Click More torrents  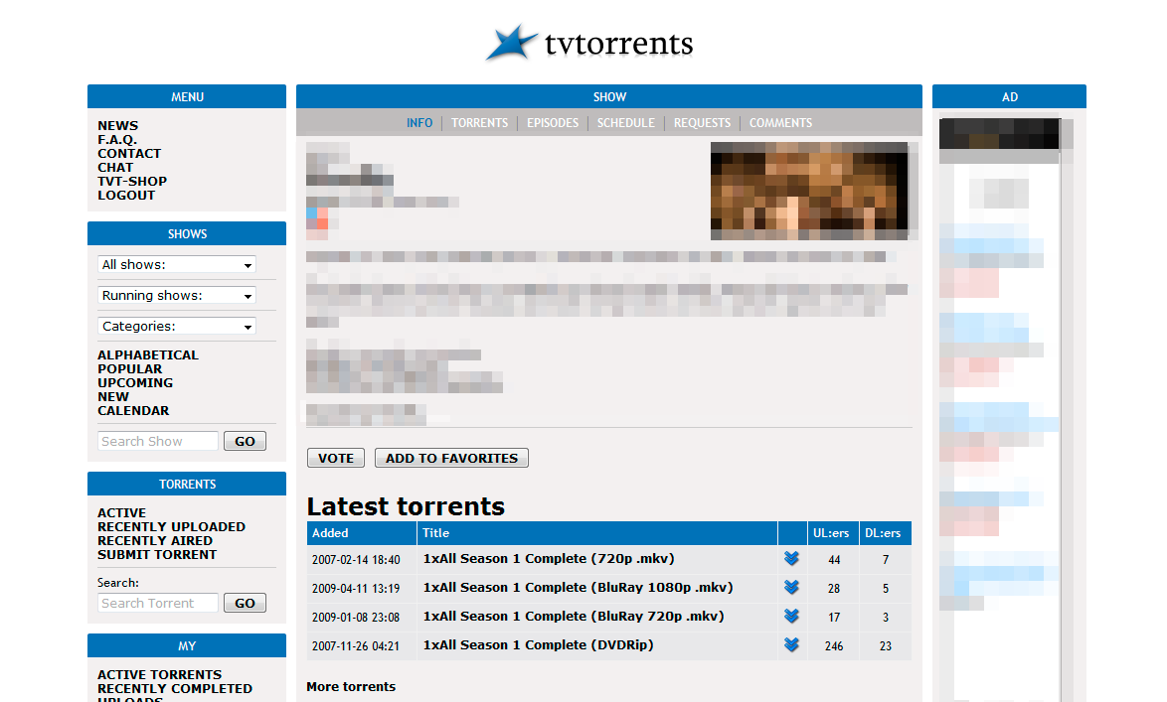(x=350, y=686)
